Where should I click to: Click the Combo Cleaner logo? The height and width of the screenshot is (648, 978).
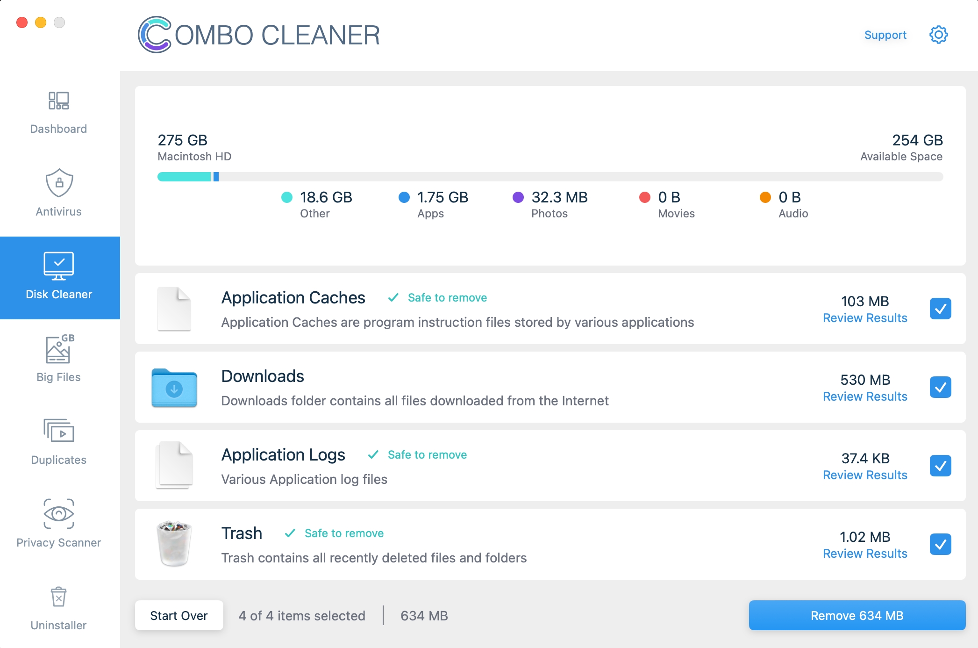[259, 35]
